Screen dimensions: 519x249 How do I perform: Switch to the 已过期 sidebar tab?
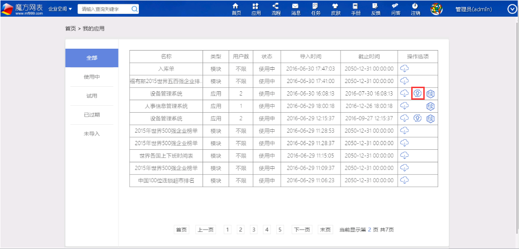pyautogui.click(x=92, y=115)
